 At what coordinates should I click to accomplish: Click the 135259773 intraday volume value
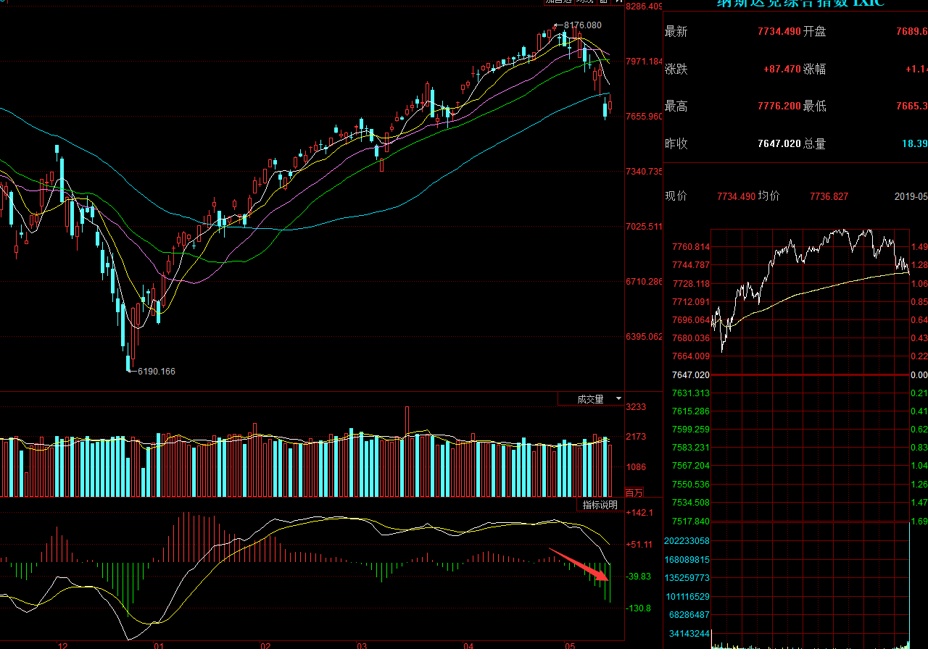pos(687,578)
